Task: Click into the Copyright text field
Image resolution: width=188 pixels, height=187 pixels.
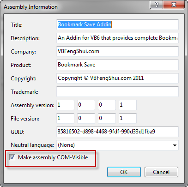Action: coord(117,78)
